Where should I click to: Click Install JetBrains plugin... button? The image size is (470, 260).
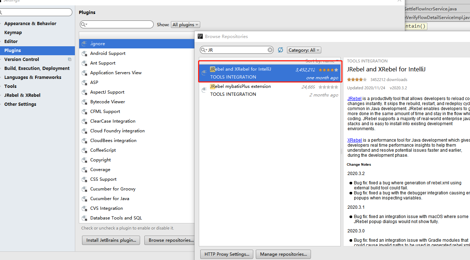click(111, 240)
